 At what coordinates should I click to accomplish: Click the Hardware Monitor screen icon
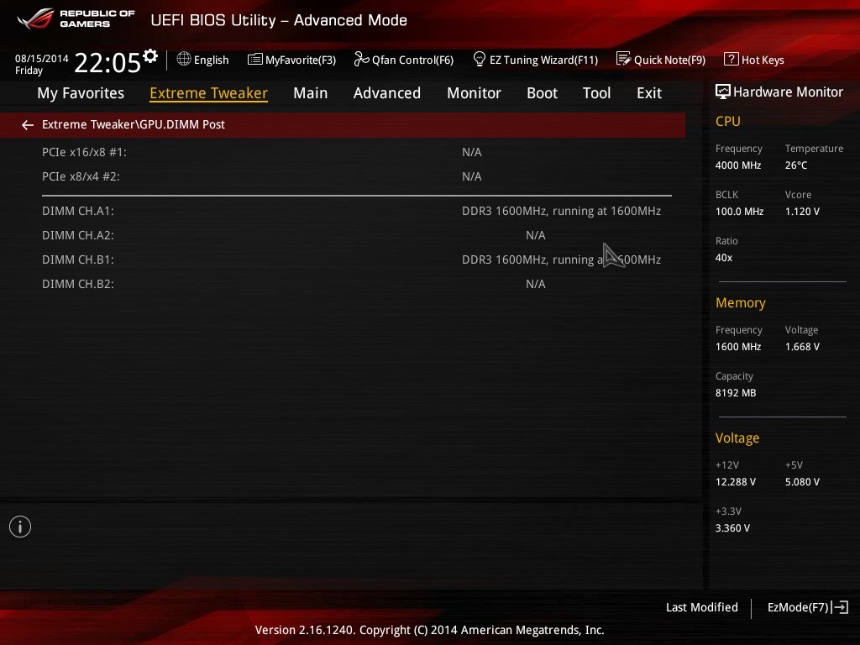pos(723,92)
